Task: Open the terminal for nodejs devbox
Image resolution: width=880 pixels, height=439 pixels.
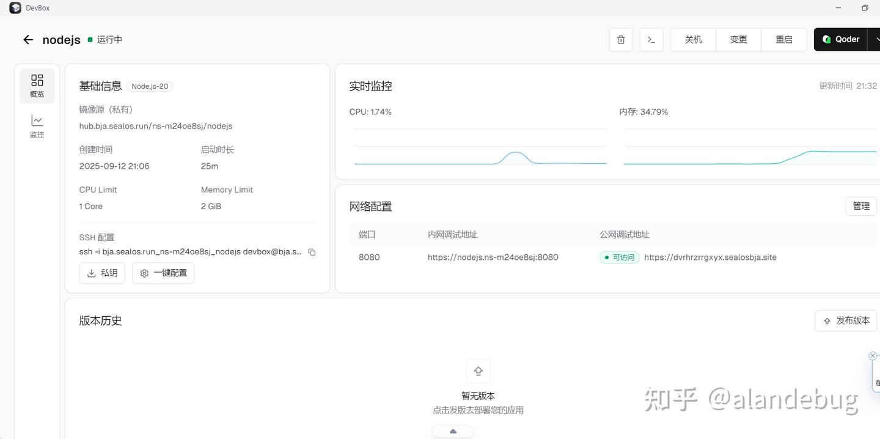Action: click(x=651, y=39)
